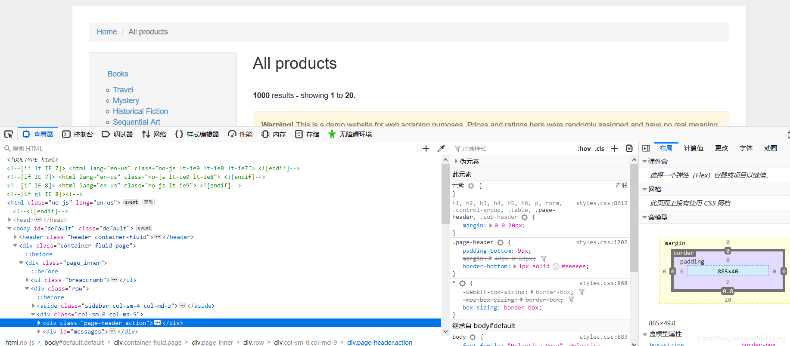Collapse the three-pane inspector sidebar
Viewport: 790px width, 346px height.
(x=646, y=148)
